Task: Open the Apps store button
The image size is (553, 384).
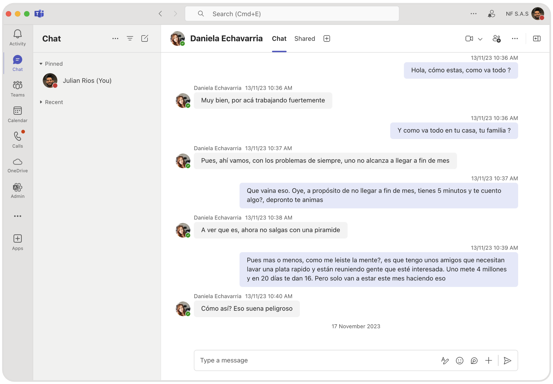Action: [x=17, y=242]
